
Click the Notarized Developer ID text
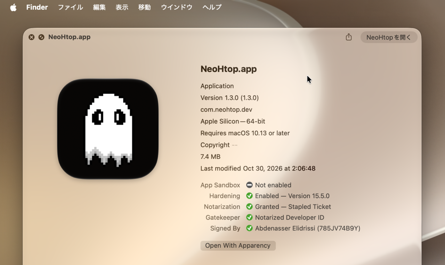click(290, 218)
